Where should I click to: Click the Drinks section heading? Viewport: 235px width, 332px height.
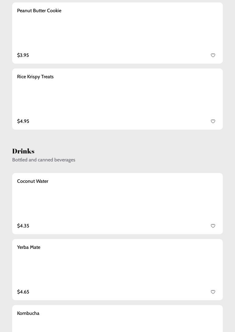tap(23, 151)
